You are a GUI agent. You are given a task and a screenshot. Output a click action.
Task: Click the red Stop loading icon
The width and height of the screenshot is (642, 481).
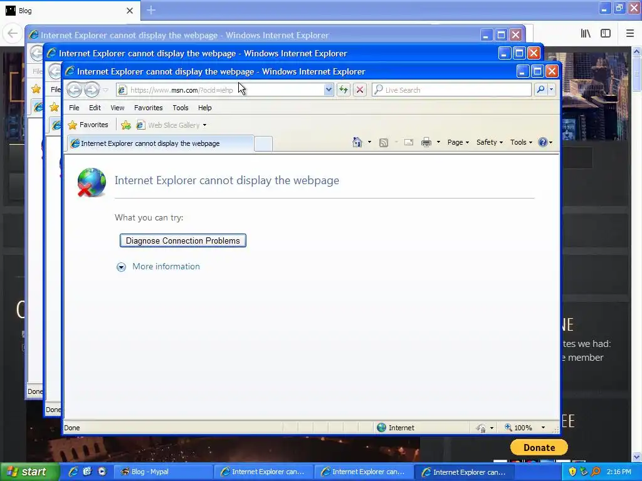(360, 90)
